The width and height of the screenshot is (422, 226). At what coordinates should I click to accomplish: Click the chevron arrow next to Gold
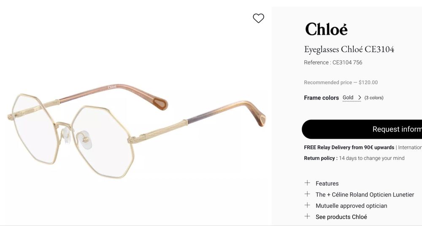pyautogui.click(x=359, y=98)
